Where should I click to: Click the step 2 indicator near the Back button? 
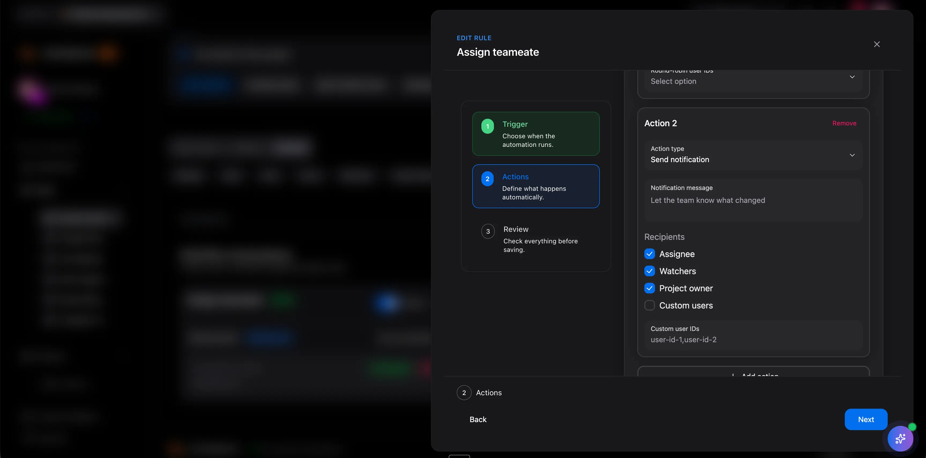click(x=464, y=393)
